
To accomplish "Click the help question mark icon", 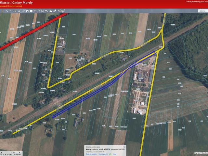I will coord(39,11).
